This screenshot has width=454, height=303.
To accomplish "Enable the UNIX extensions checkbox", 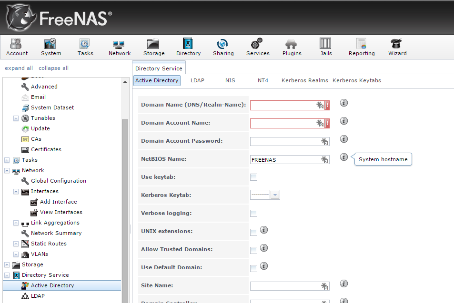I will (253, 232).
